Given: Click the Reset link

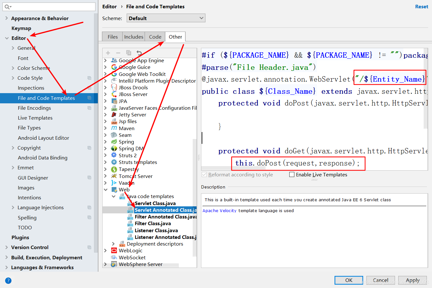Looking at the screenshot, I should point(421,6).
